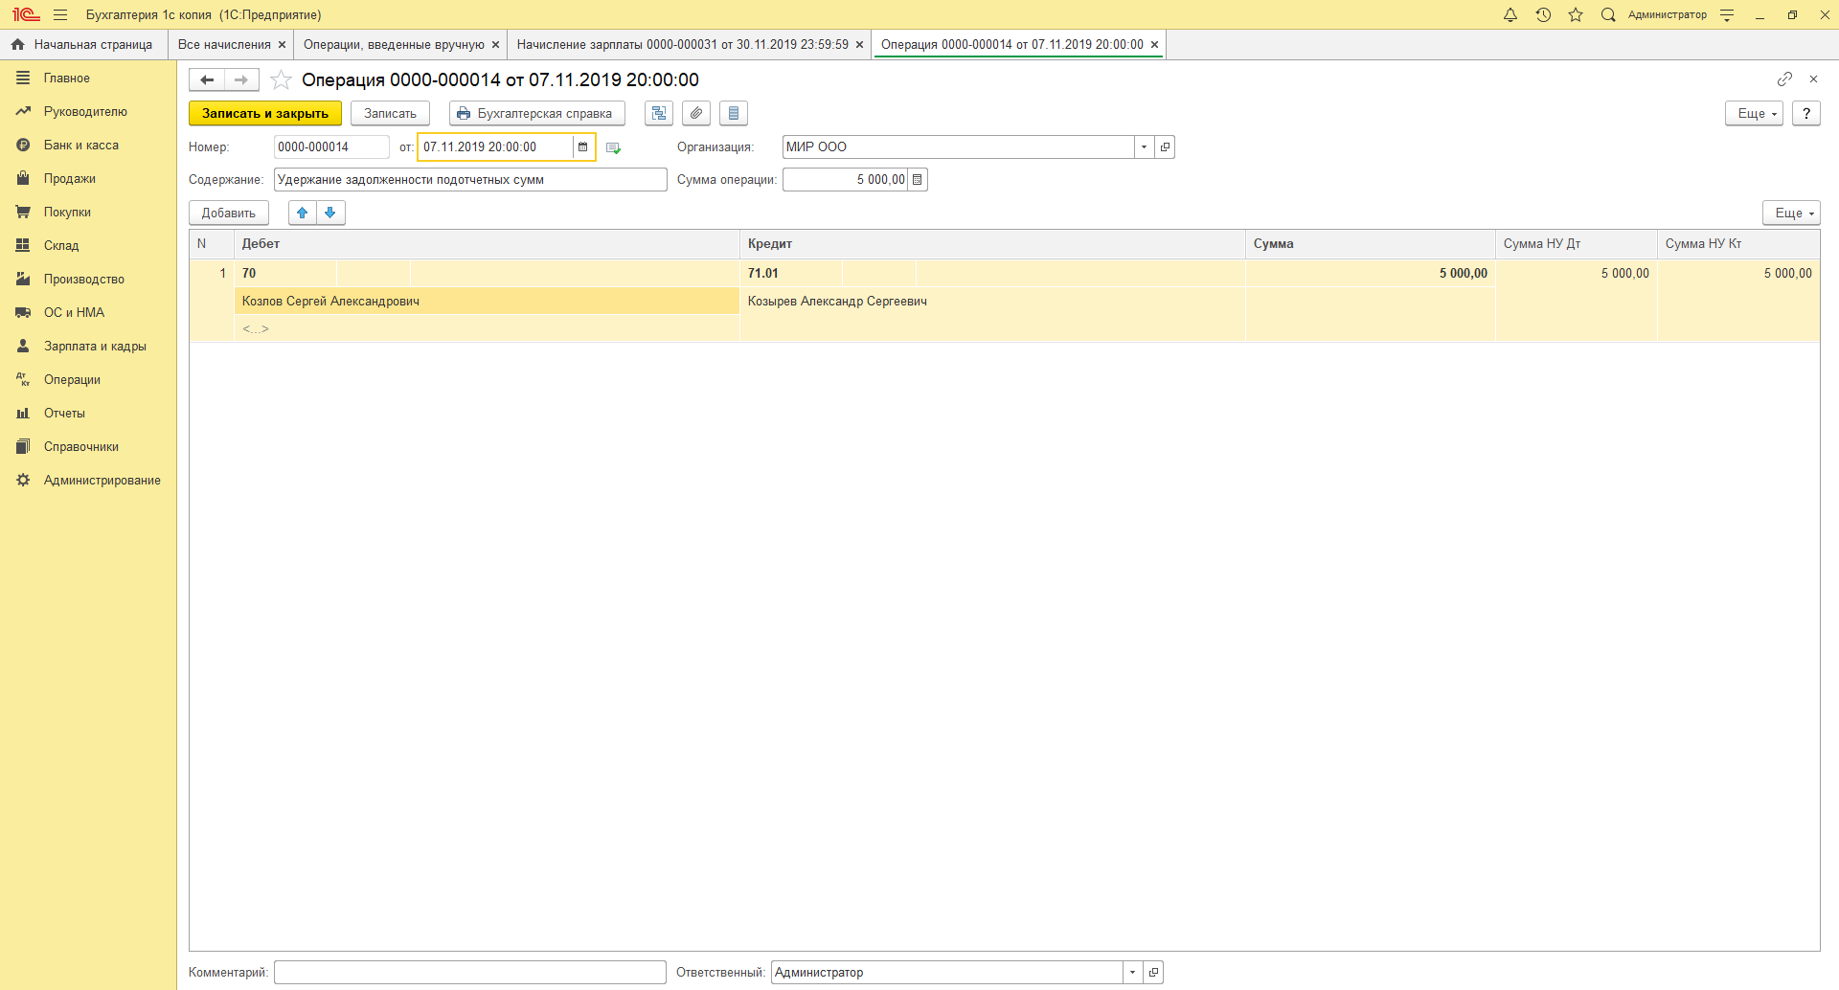
Task: Expand the Ответственный dropdown arrow
Action: [1132, 972]
